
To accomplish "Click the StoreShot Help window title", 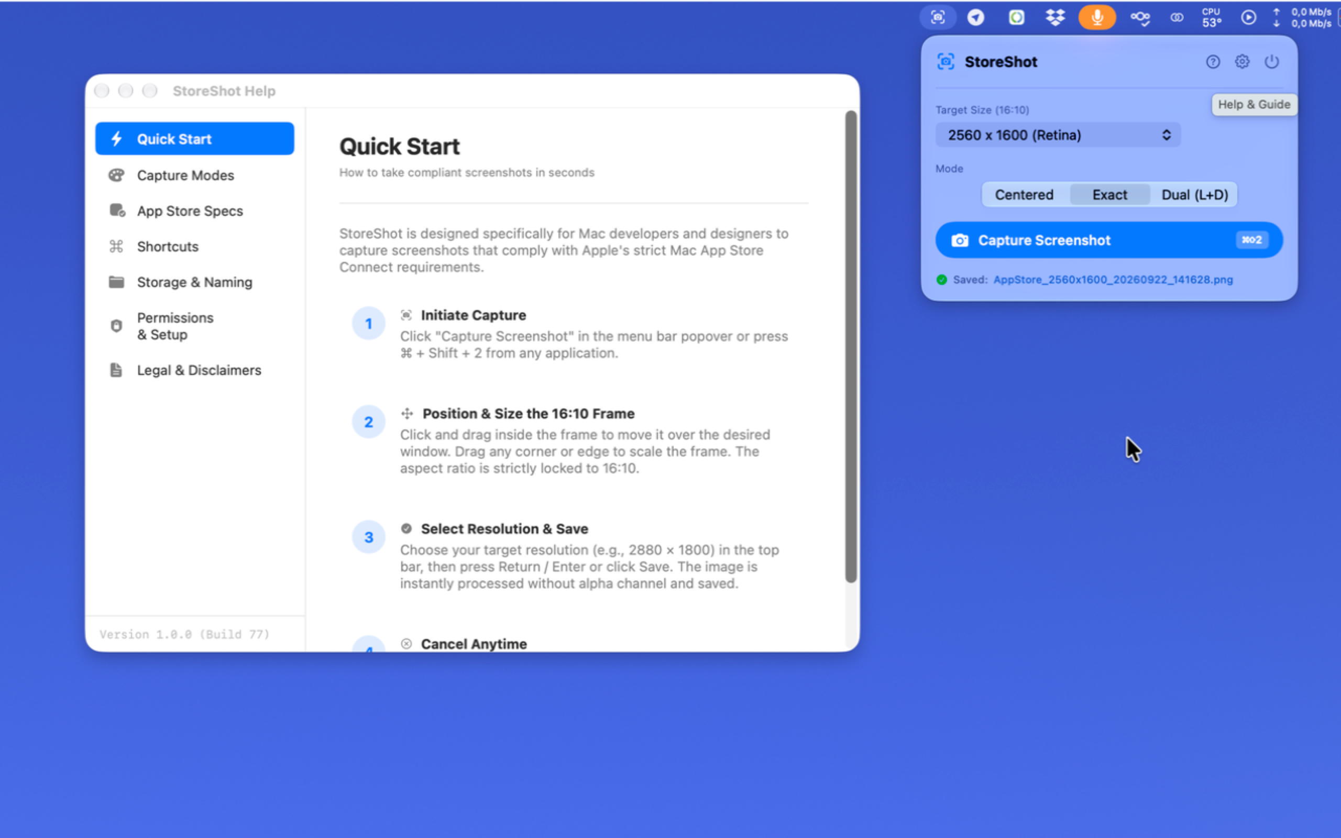I will click(x=224, y=90).
